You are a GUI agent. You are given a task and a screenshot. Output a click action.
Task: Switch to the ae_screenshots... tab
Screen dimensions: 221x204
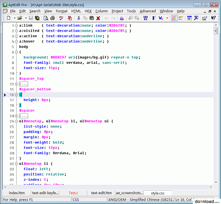click(129, 193)
